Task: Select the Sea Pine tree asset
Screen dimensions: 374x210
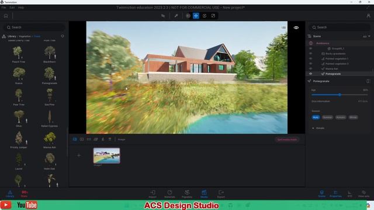Action: pyautogui.click(x=50, y=97)
